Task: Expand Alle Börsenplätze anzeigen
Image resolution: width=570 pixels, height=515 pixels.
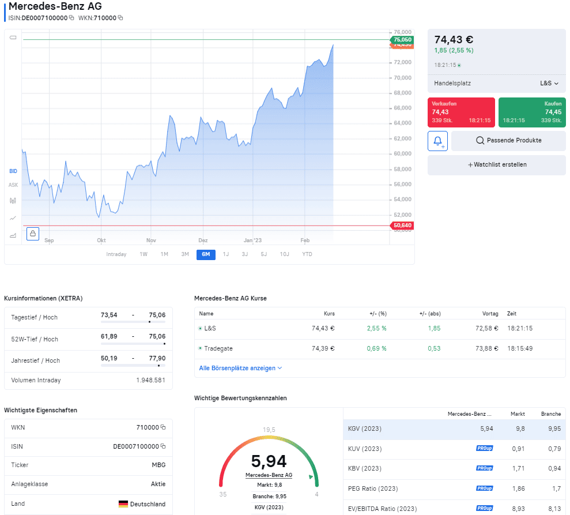Action: click(x=237, y=367)
